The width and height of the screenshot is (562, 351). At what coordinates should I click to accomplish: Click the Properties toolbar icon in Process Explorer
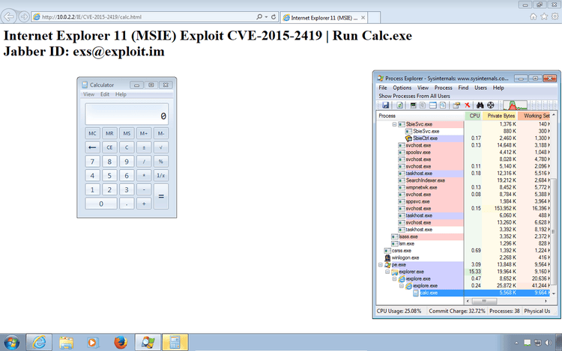pos(456,106)
